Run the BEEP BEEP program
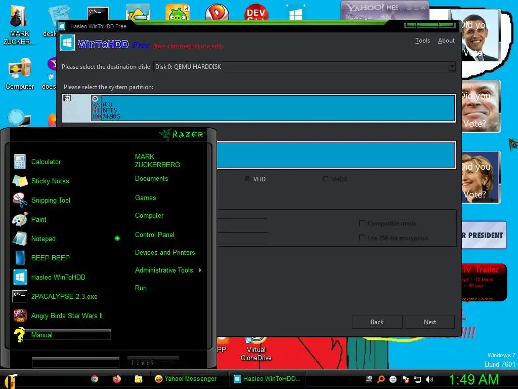 point(50,258)
